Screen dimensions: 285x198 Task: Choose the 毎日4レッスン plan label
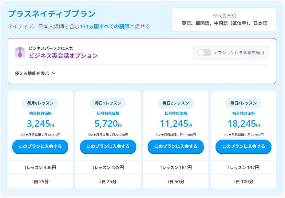coord(243,103)
